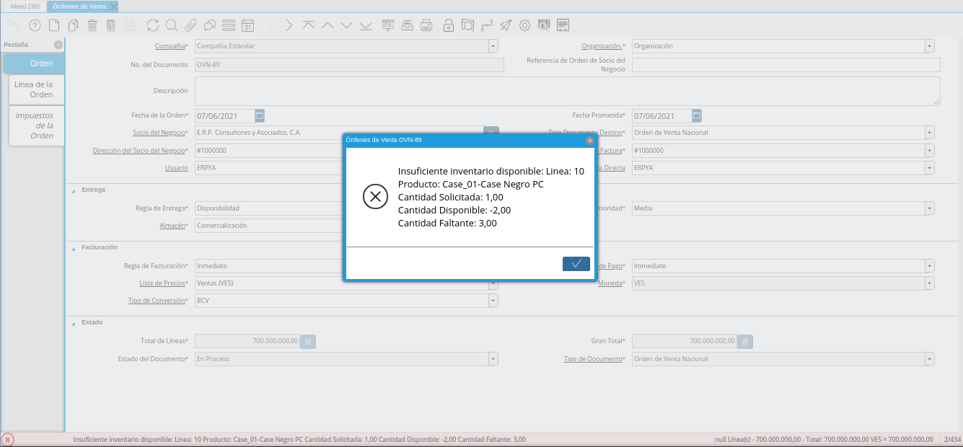The width and height of the screenshot is (963, 447).
Task: Click the paperclip attachment icon
Action: click(190, 25)
